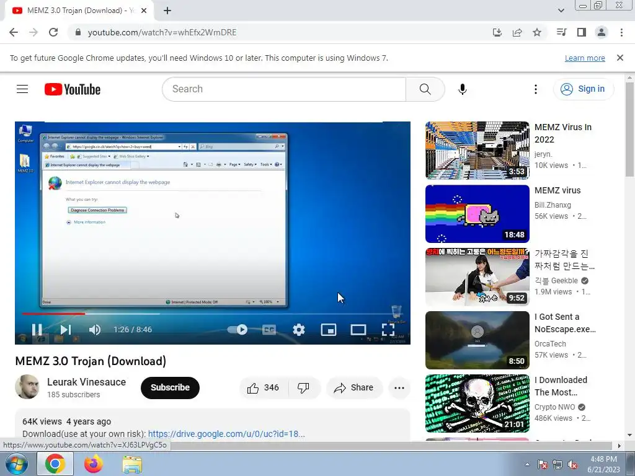Open the network tray icon
Viewport: 635px width, 476px height.
(557, 464)
